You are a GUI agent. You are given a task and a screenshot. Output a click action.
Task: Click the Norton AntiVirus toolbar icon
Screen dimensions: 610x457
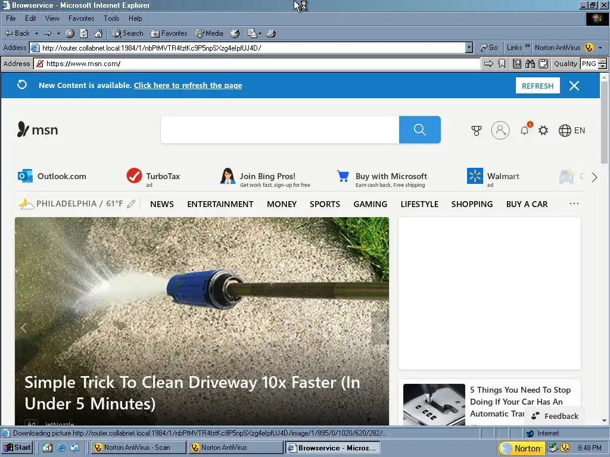[589, 48]
